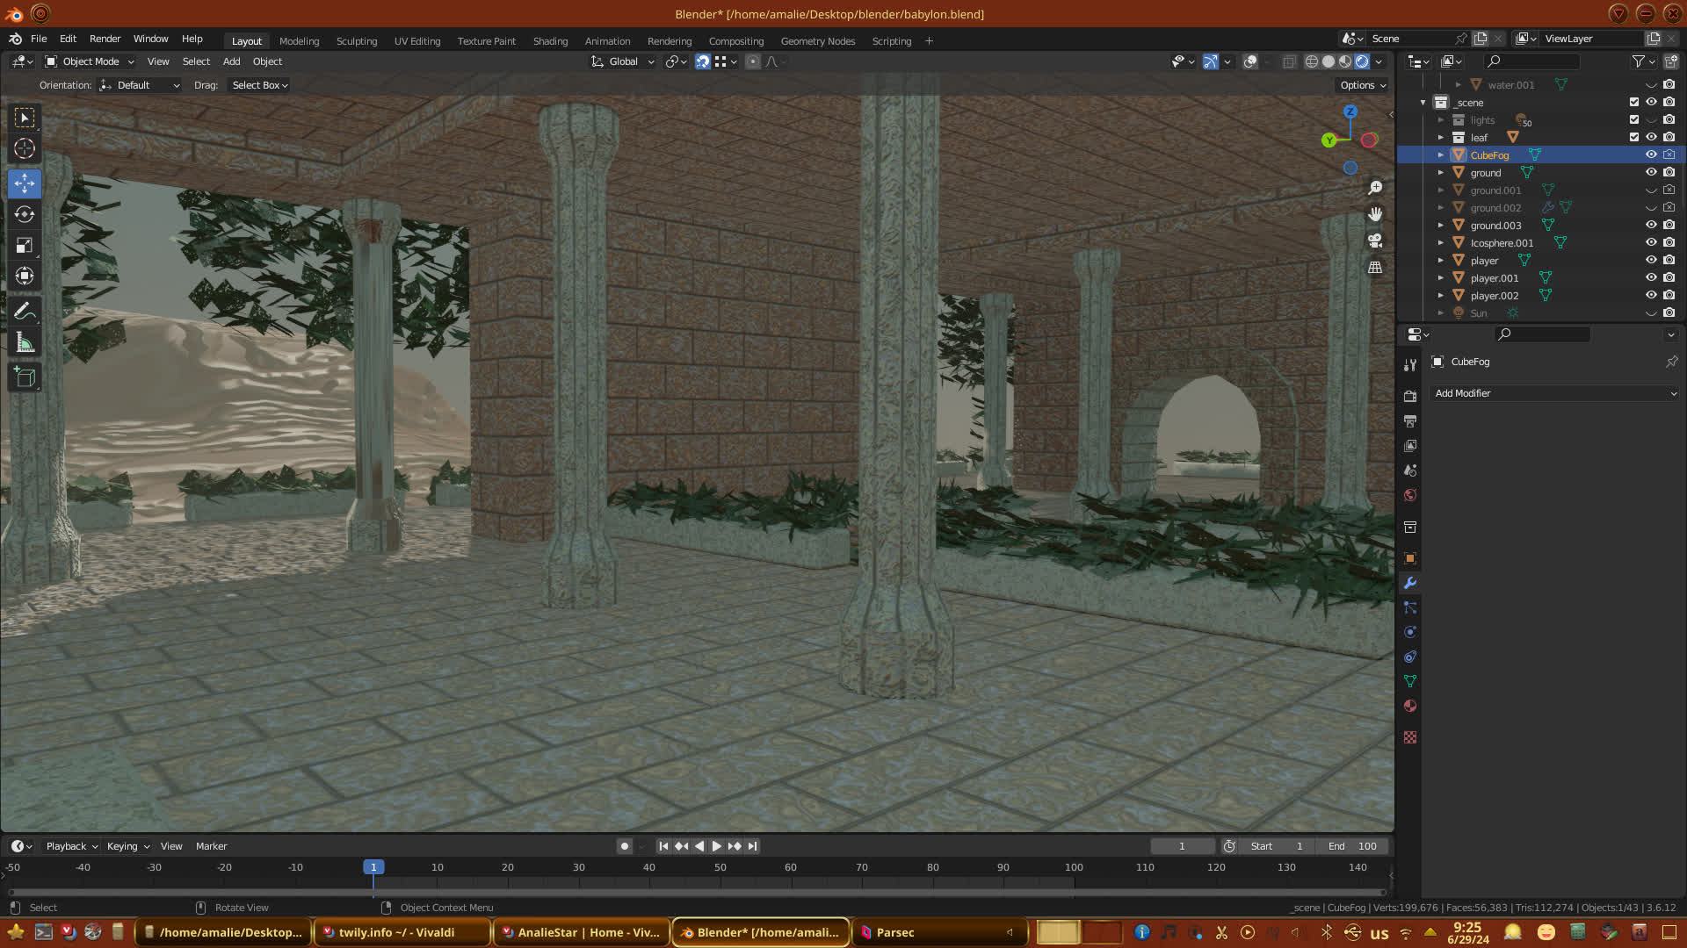
Task: Hide ground object with eye icon
Action: click(x=1651, y=173)
